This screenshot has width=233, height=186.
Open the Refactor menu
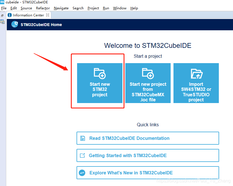[43, 8]
